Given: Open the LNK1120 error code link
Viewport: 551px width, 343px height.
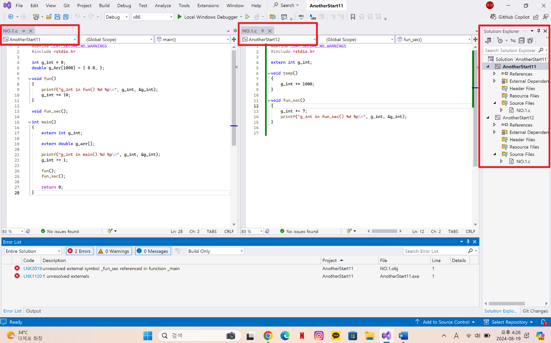Looking at the screenshot, I should point(33,276).
